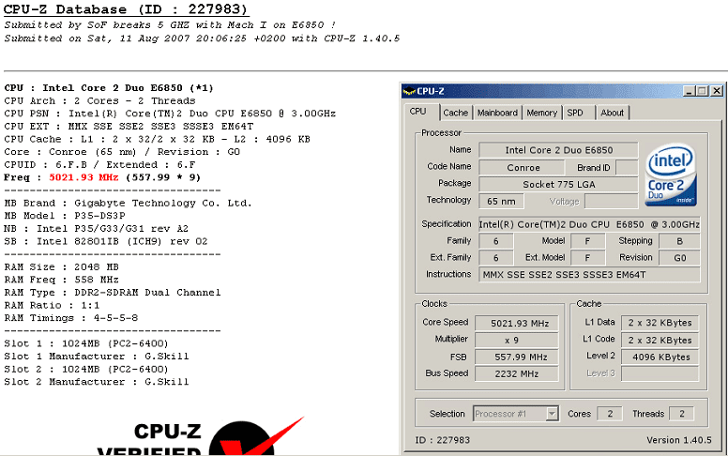Image resolution: width=728 pixels, height=456 pixels.
Task: Click the Version 1.40.5 label
Action: pos(679,440)
